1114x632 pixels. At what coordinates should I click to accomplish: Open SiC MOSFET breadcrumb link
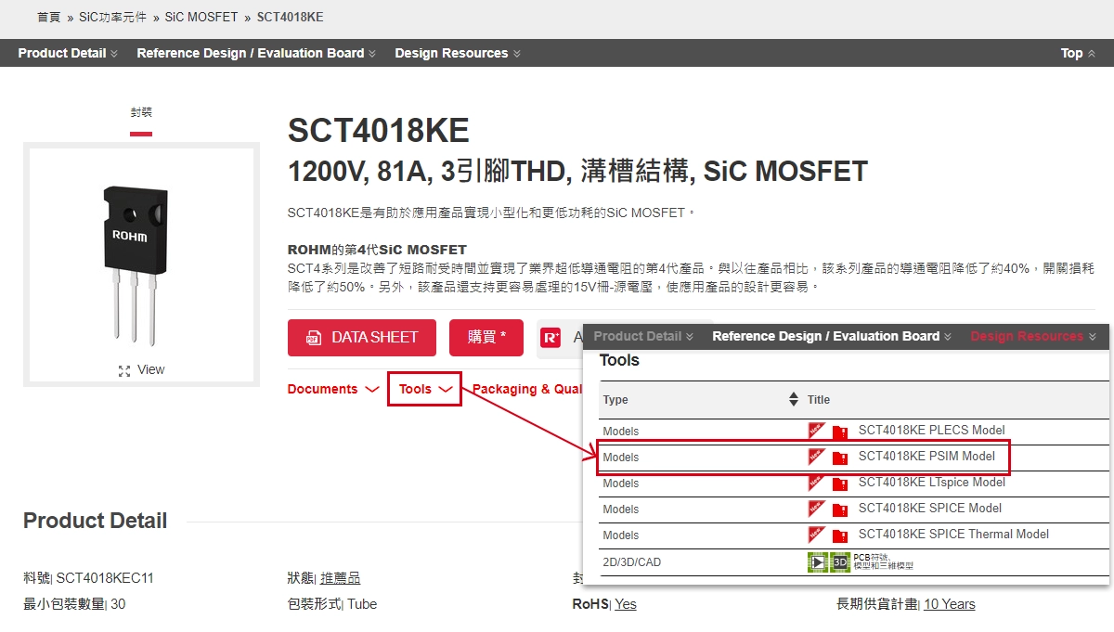tap(201, 17)
